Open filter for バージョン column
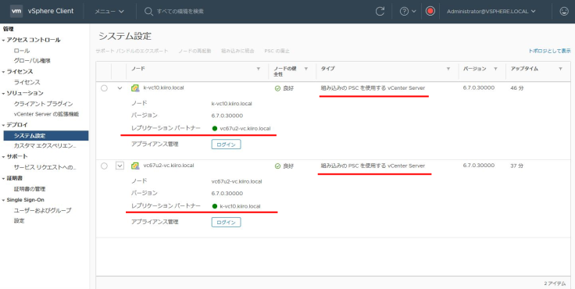575x289 pixels. pos(495,69)
